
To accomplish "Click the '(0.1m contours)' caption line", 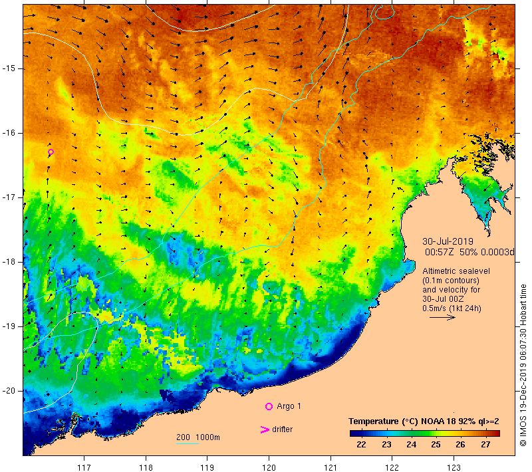I will pyautogui.click(x=451, y=281).
